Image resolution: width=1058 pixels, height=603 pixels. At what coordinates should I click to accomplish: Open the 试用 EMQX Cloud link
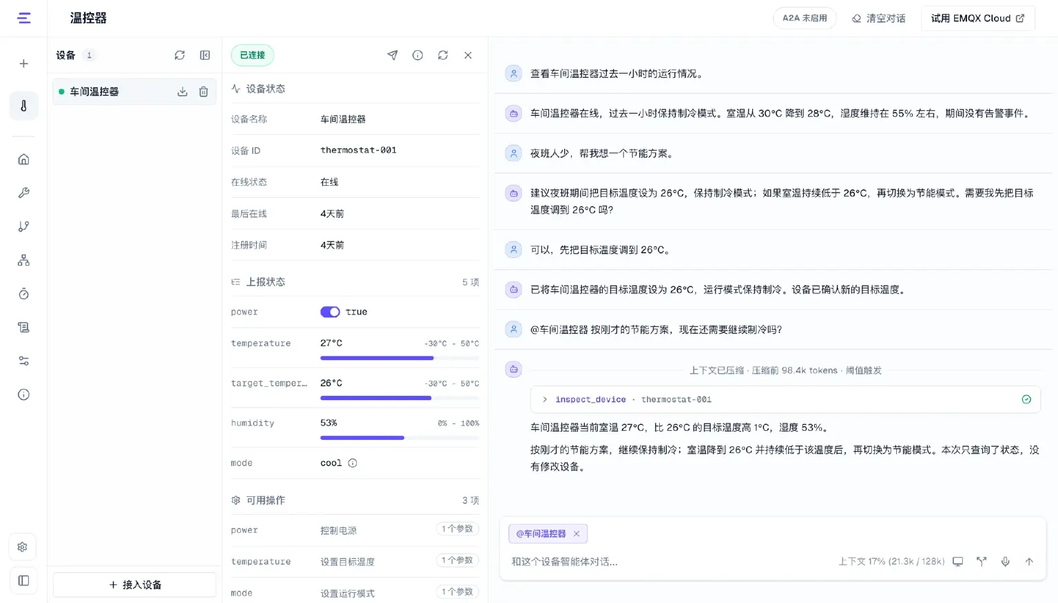point(978,19)
